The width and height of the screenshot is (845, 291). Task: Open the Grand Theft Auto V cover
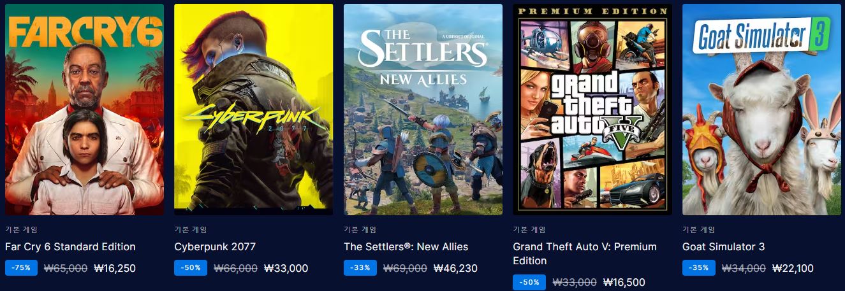pos(592,110)
